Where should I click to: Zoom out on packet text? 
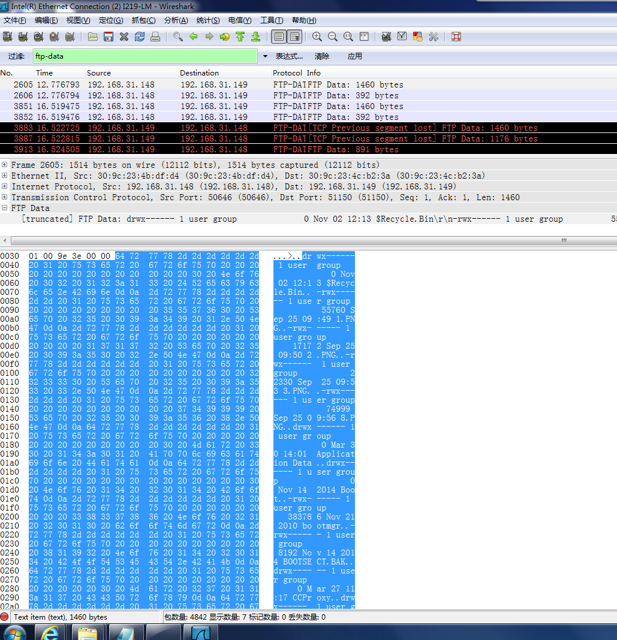pos(333,37)
